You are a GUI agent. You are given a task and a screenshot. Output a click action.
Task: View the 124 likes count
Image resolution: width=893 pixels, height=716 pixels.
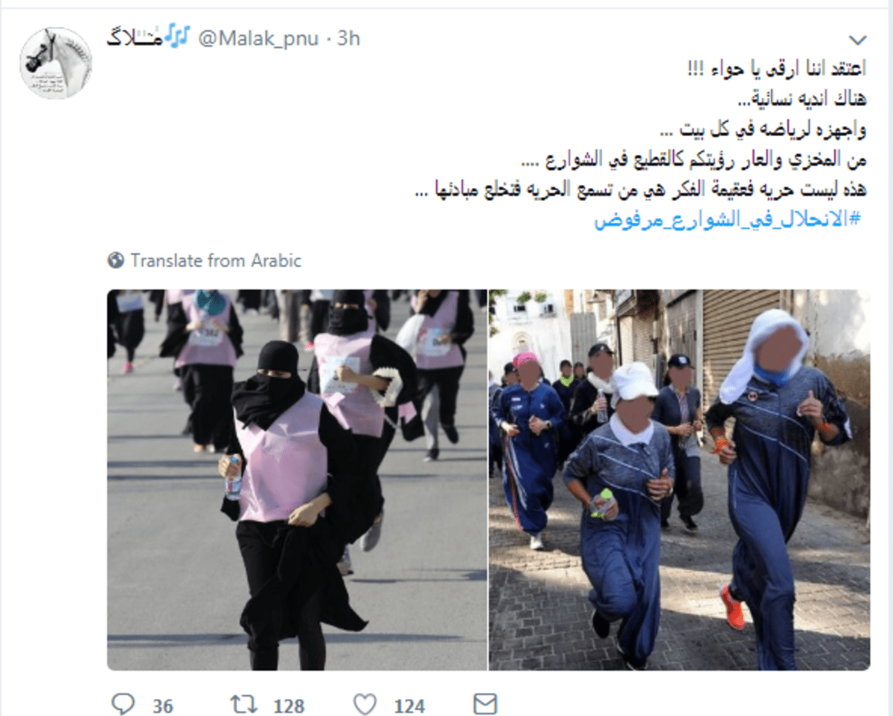click(409, 705)
